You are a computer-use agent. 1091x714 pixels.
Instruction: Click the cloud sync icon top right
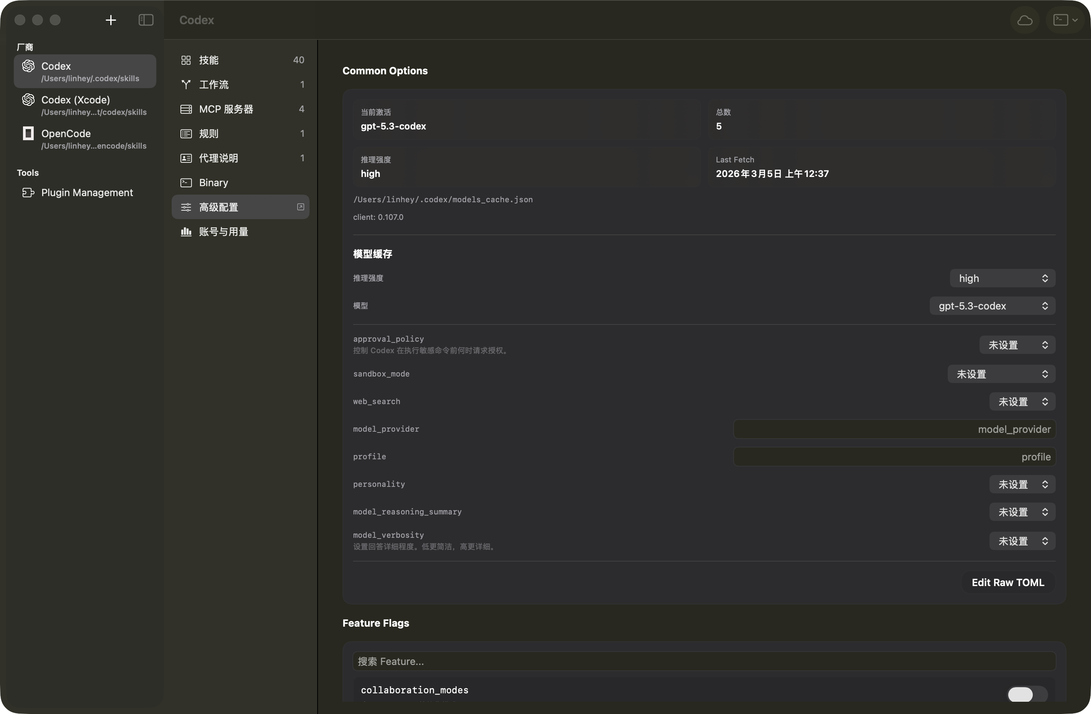(x=1025, y=20)
